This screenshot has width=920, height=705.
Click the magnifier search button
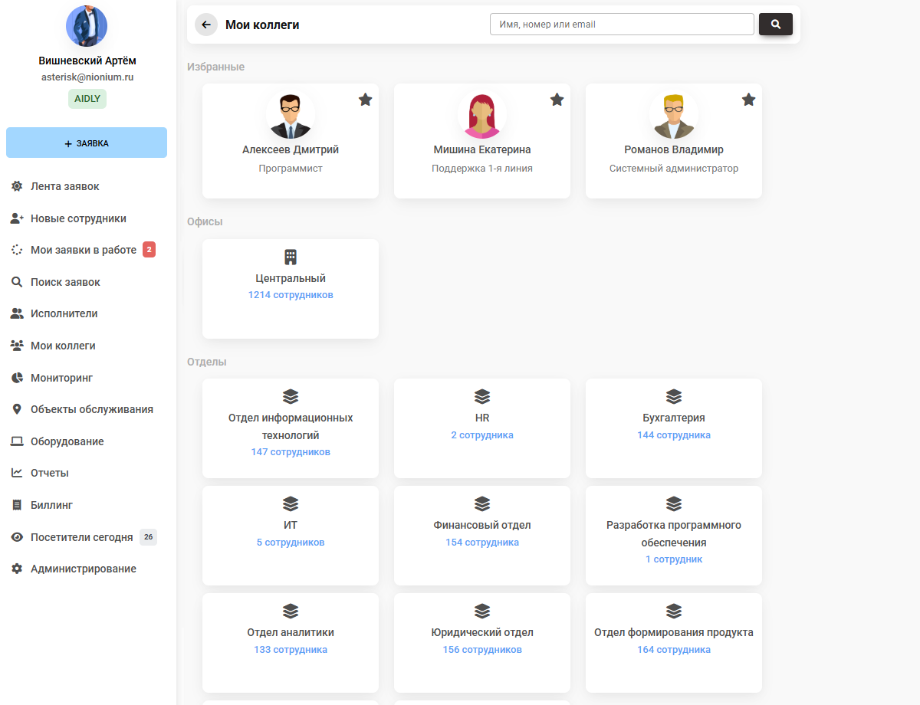tap(775, 25)
